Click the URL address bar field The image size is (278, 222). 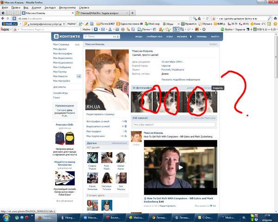pos(103,18)
